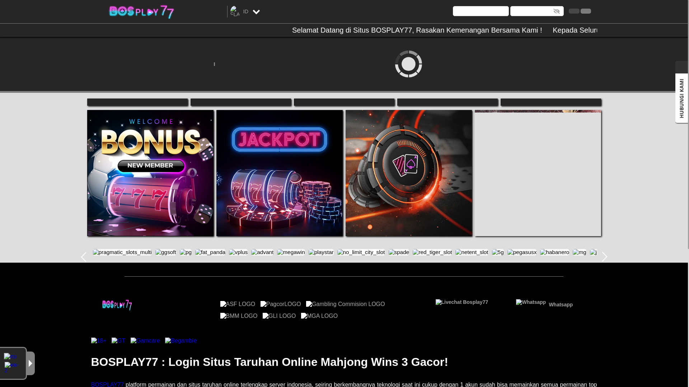Open the rtp shortcut icon
This screenshot has width=689, height=387.
coord(10,357)
